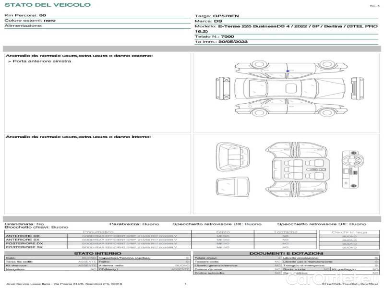Image resolution: width=384 pixels, height=288 pixels.
Task: Click the Cerchi in lega column header
Action: (x=349, y=232)
